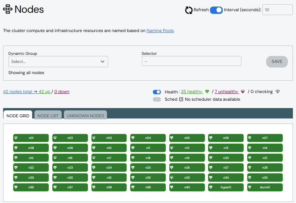This screenshot has height=203, width=296.
Task: Click the 35 healthy link
Action: [x=192, y=91]
